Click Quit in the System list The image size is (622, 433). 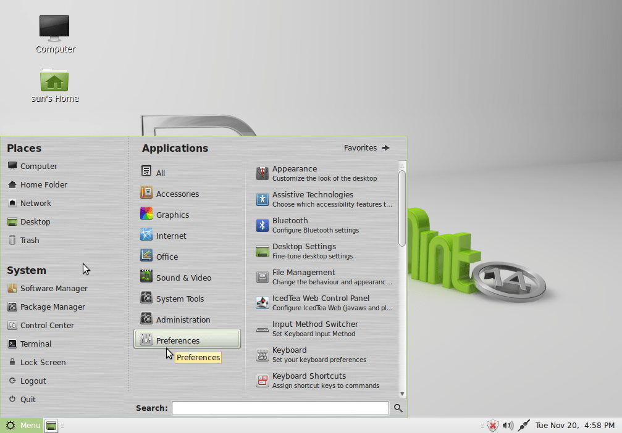tap(22, 399)
